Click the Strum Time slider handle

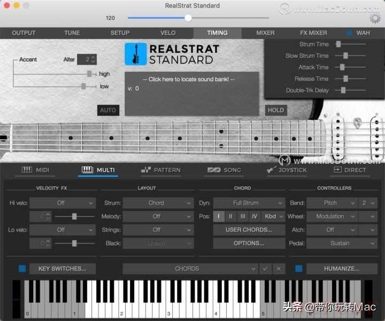tap(338, 44)
